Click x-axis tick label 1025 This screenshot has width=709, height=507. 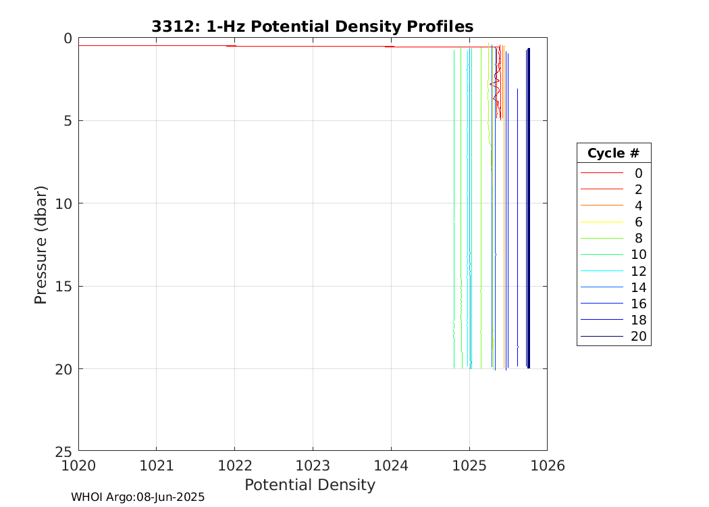tap(469, 465)
